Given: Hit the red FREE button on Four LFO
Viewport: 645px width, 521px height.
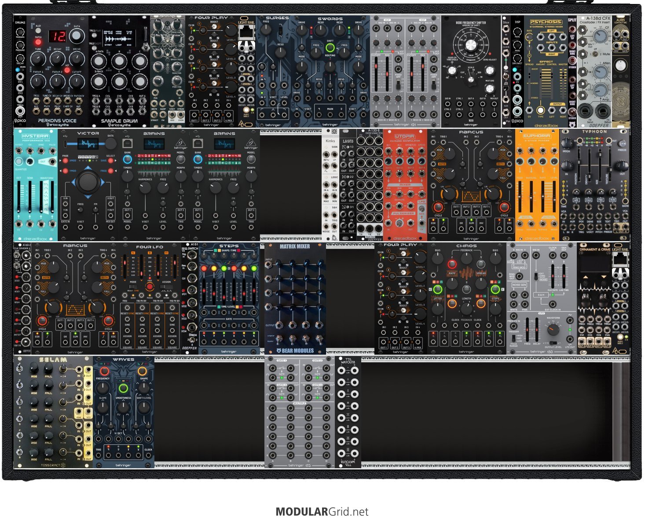Looking at the screenshot, I should tap(150, 286).
